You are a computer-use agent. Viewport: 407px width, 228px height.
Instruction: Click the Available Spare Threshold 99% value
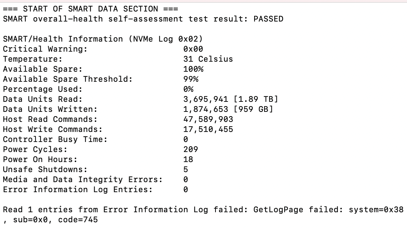click(191, 79)
